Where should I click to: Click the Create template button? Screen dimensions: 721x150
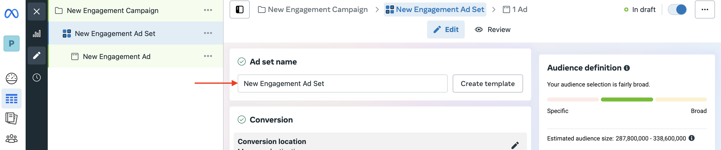(488, 83)
